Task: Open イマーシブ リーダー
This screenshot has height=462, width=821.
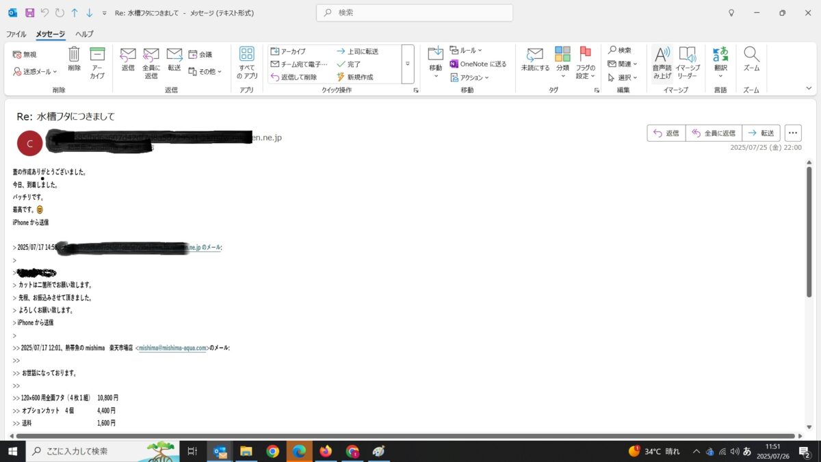Action: 688,63
